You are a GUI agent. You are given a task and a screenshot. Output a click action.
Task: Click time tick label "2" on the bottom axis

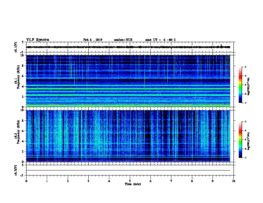68,181
